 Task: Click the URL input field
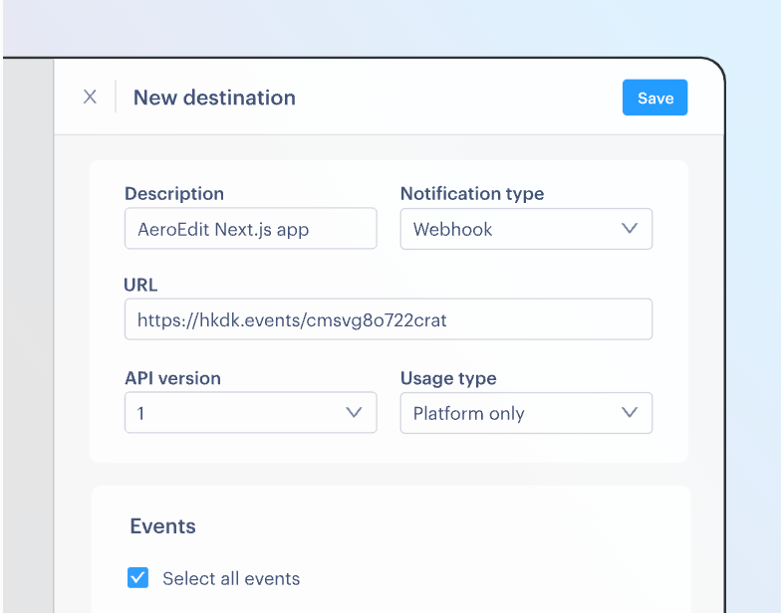coord(389,319)
